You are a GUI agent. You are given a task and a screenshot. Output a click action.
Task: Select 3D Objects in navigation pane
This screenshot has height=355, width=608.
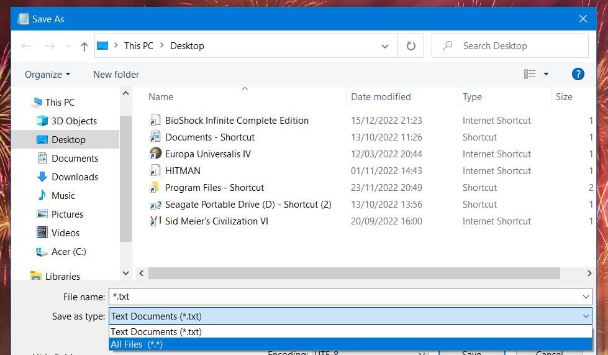(74, 121)
